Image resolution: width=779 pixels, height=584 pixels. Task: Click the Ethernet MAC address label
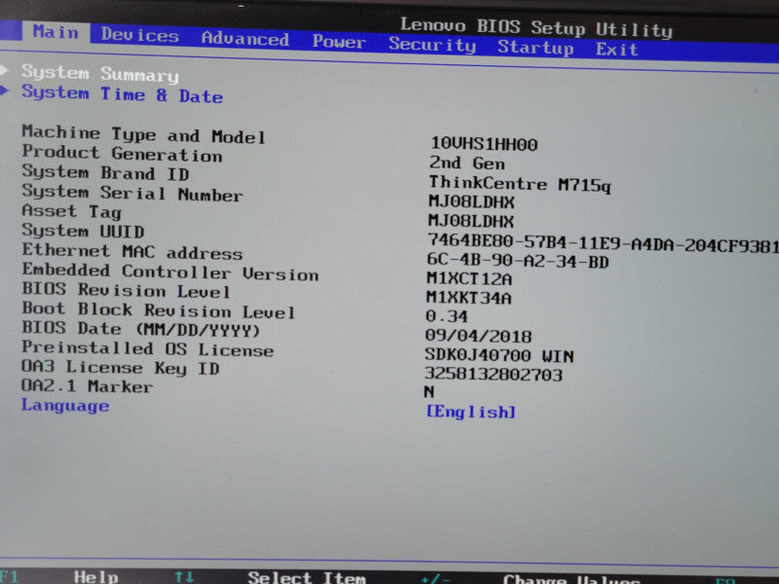pyautogui.click(x=132, y=252)
